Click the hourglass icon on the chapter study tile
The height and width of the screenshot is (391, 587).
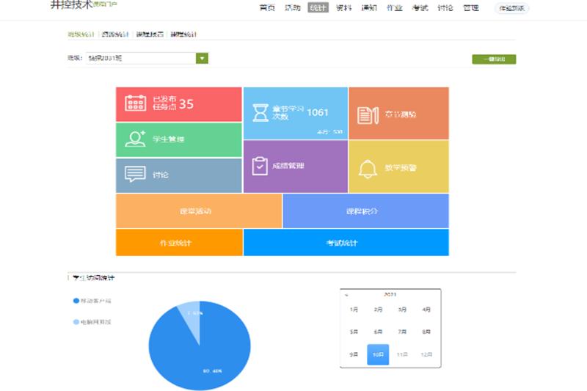tap(260, 113)
